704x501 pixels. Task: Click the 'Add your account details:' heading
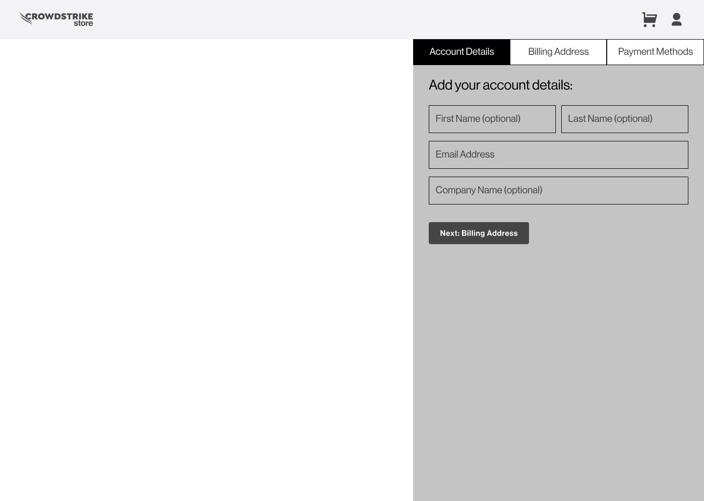pyautogui.click(x=501, y=85)
